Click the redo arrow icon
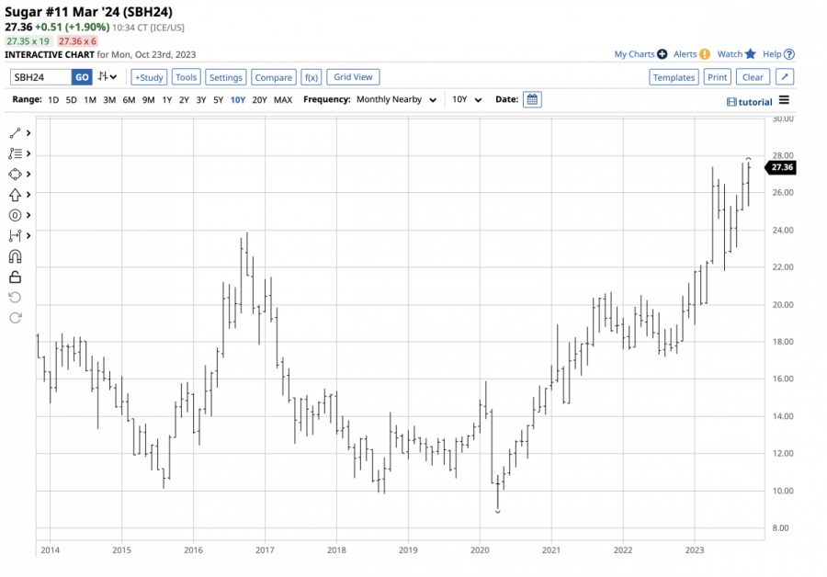This screenshot has height=577, width=827. pyautogui.click(x=15, y=318)
